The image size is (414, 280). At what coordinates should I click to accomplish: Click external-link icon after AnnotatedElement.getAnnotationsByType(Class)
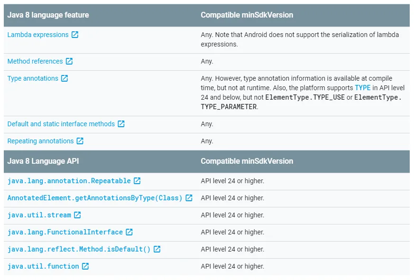click(x=189, y=198)
